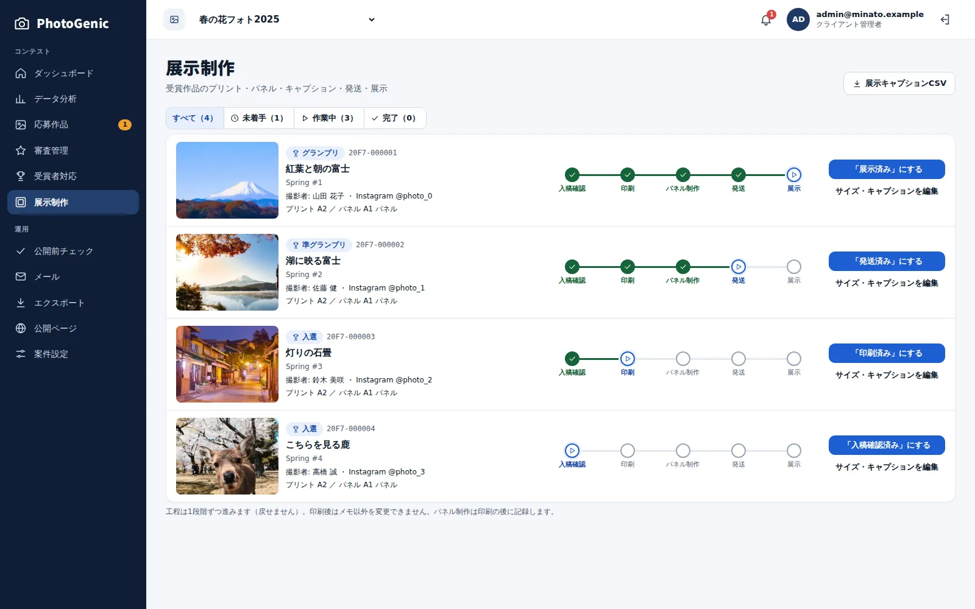Open the こちらを見る鹿 thumbnail

(x=227, y=456)
